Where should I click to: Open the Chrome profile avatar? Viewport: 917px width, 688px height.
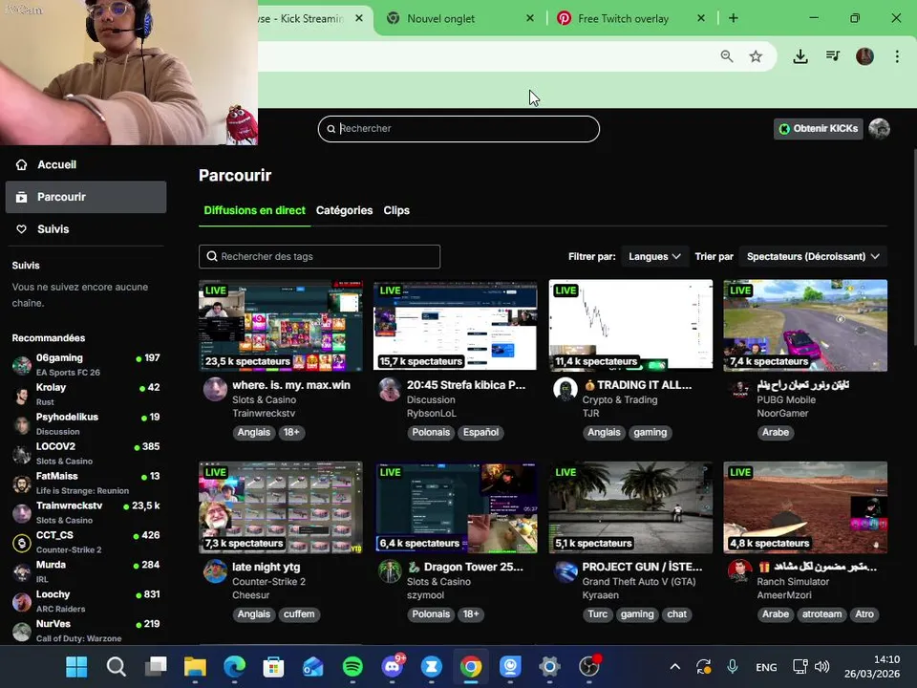click(x=865, y=56)
